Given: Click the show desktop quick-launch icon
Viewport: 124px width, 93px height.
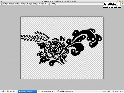Looking at the screenshot, I should click(11, 91).
